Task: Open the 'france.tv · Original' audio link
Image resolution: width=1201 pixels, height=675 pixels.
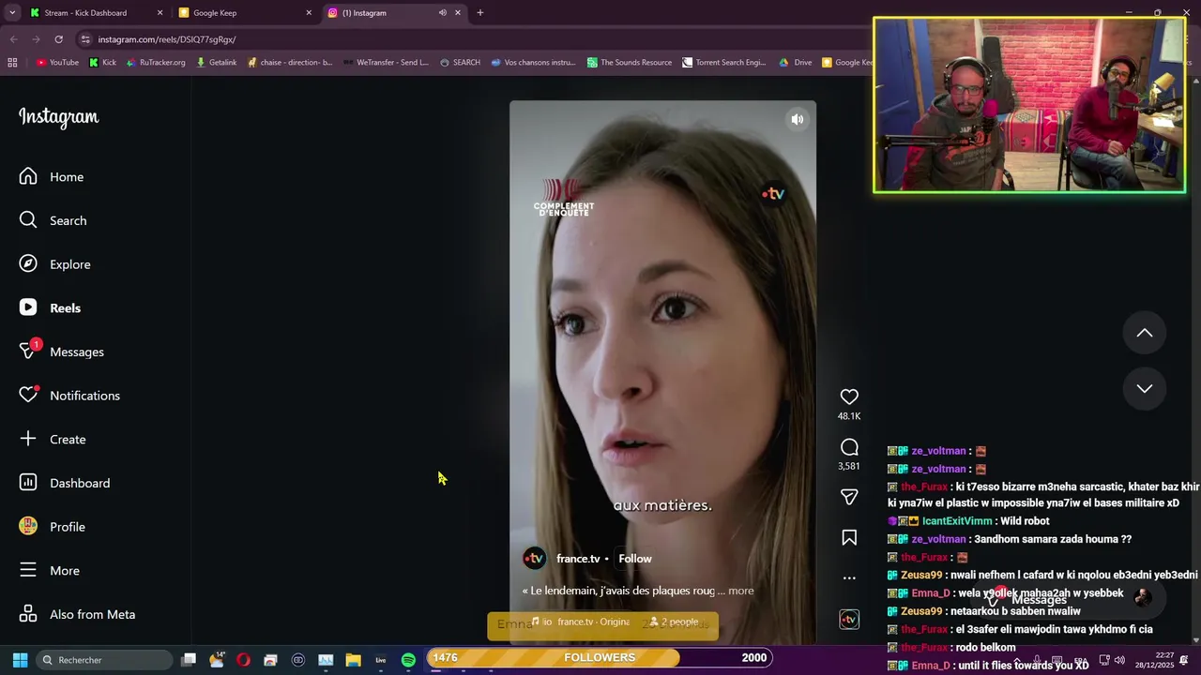Action: click(582, 622)
